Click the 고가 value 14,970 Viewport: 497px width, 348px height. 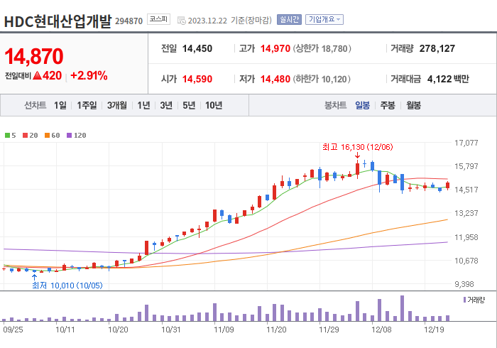(275, 48)
